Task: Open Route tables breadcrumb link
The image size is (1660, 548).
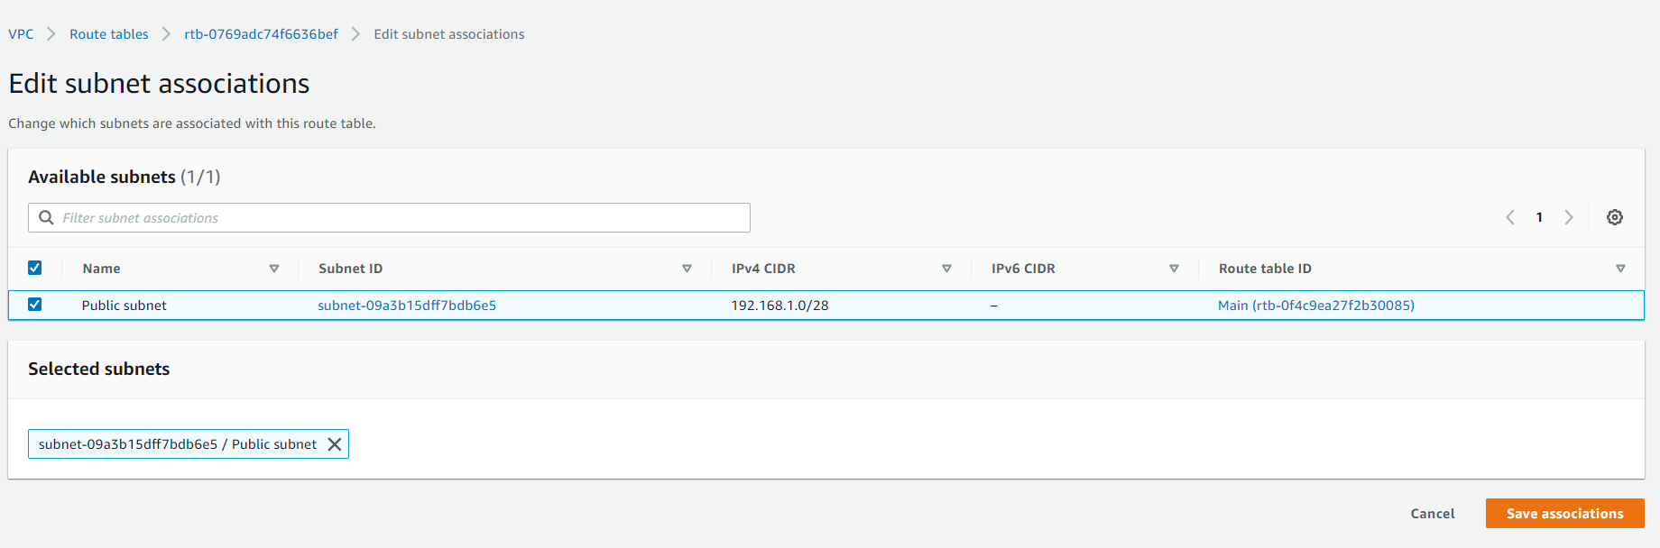Action: pos(109,34)
